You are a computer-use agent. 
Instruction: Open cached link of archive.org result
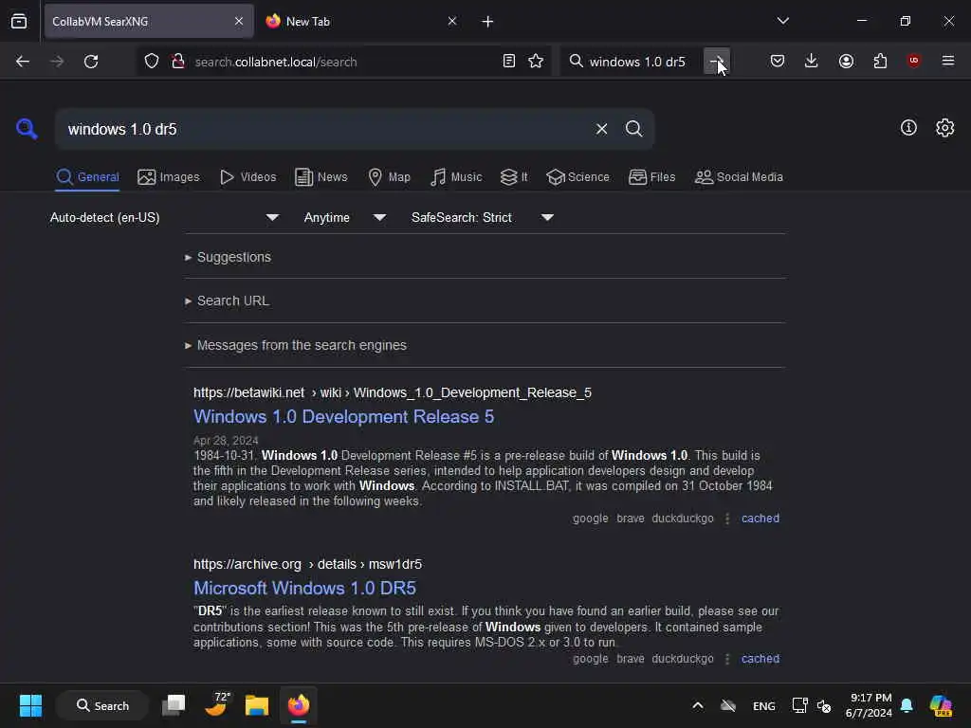coord(760,659)
